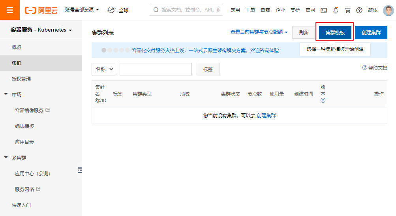Screen dimensions: 396x216
Task: Expand 查看当前集群与节点配额 dropdown
Action: pos(259,32)
